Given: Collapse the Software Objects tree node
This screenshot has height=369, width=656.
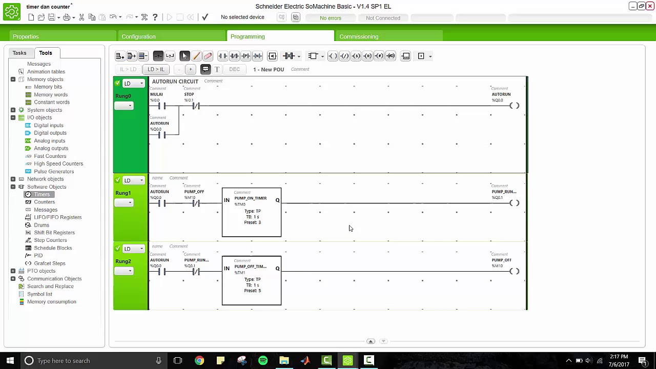Looking at the screenshot, I should coord(13,187).
